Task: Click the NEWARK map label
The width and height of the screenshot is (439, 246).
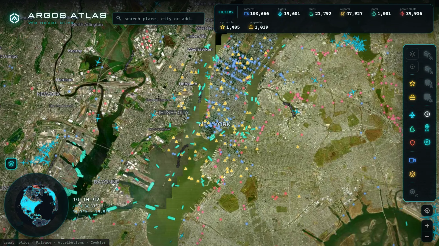Action: coord(48,94)
